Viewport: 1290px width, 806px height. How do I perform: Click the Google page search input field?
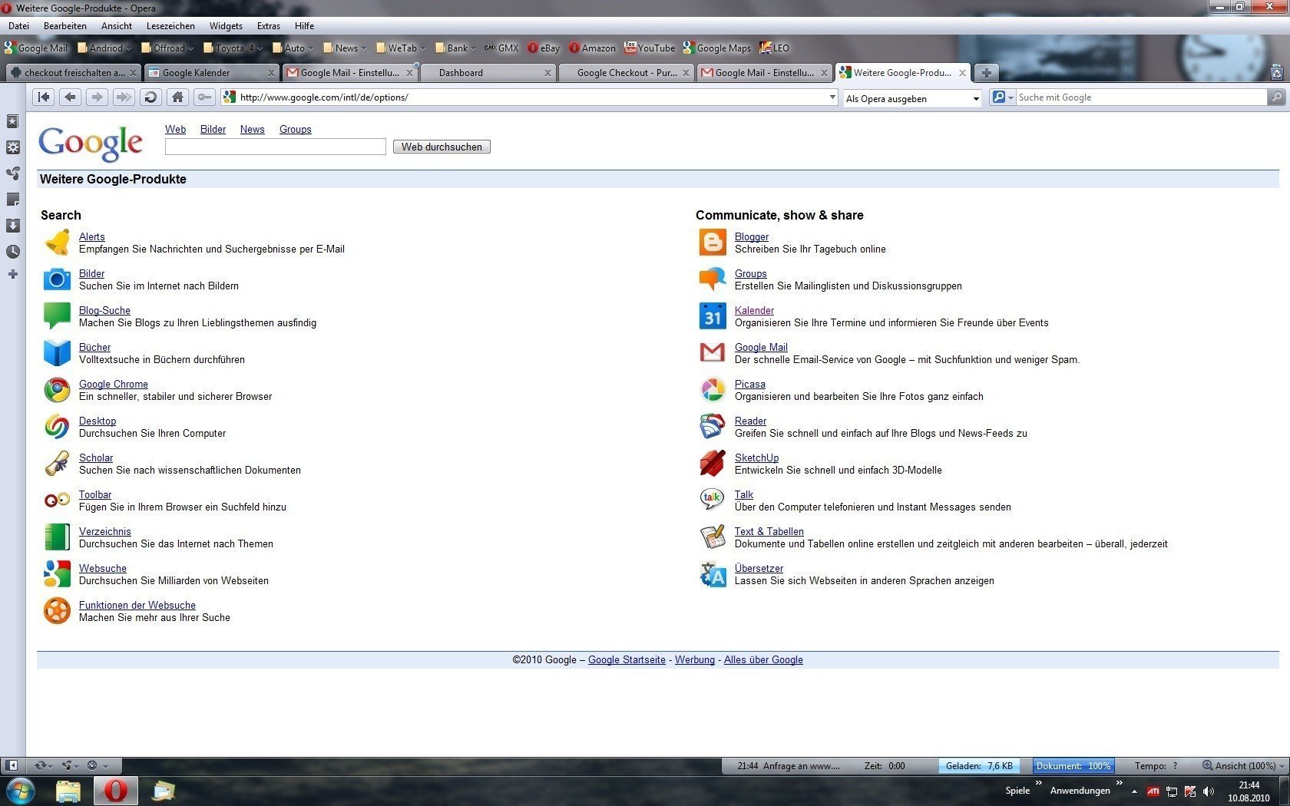coord(276,147)
